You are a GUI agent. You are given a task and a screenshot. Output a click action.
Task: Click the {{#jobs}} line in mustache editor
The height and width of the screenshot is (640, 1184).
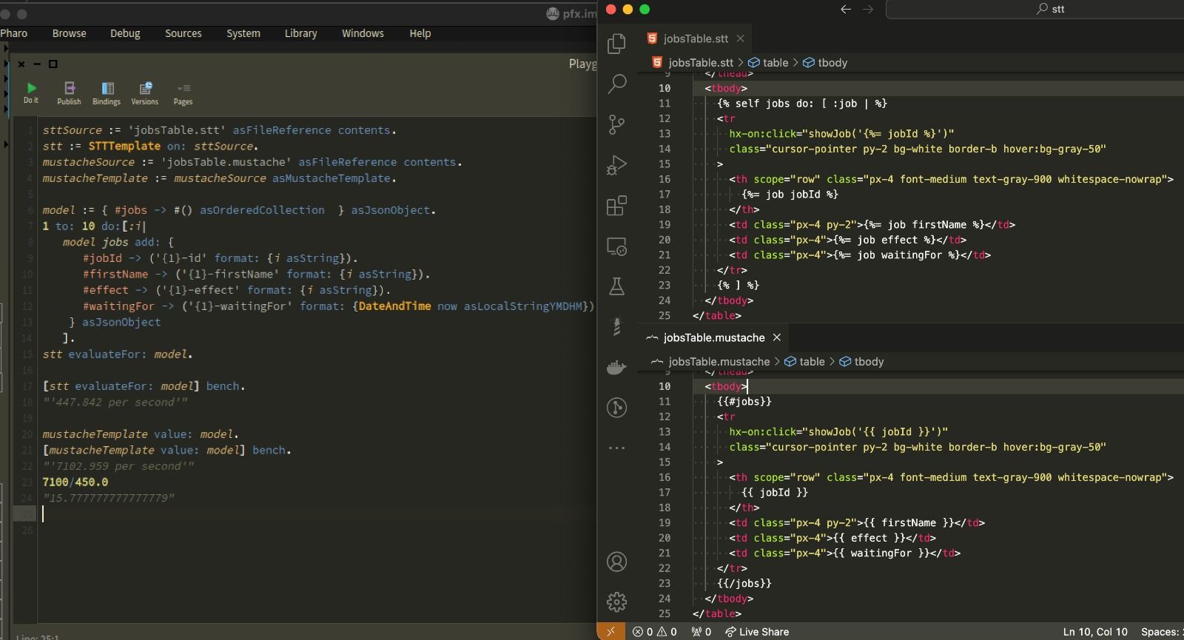pyautogui.click(x=744, y=401)
